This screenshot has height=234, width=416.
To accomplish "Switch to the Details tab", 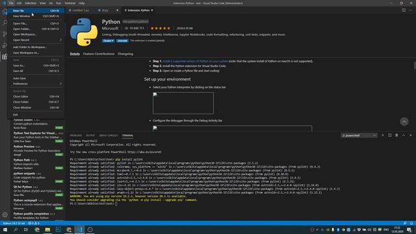I will point(75,54).
